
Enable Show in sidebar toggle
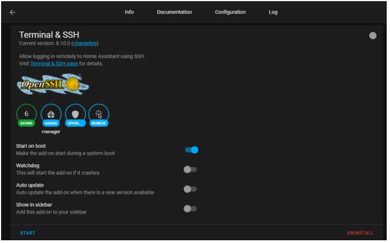190,209
